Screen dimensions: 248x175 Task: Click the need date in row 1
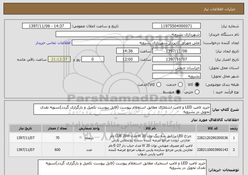click(25, 138)
